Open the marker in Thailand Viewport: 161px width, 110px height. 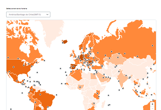[135, 84]
